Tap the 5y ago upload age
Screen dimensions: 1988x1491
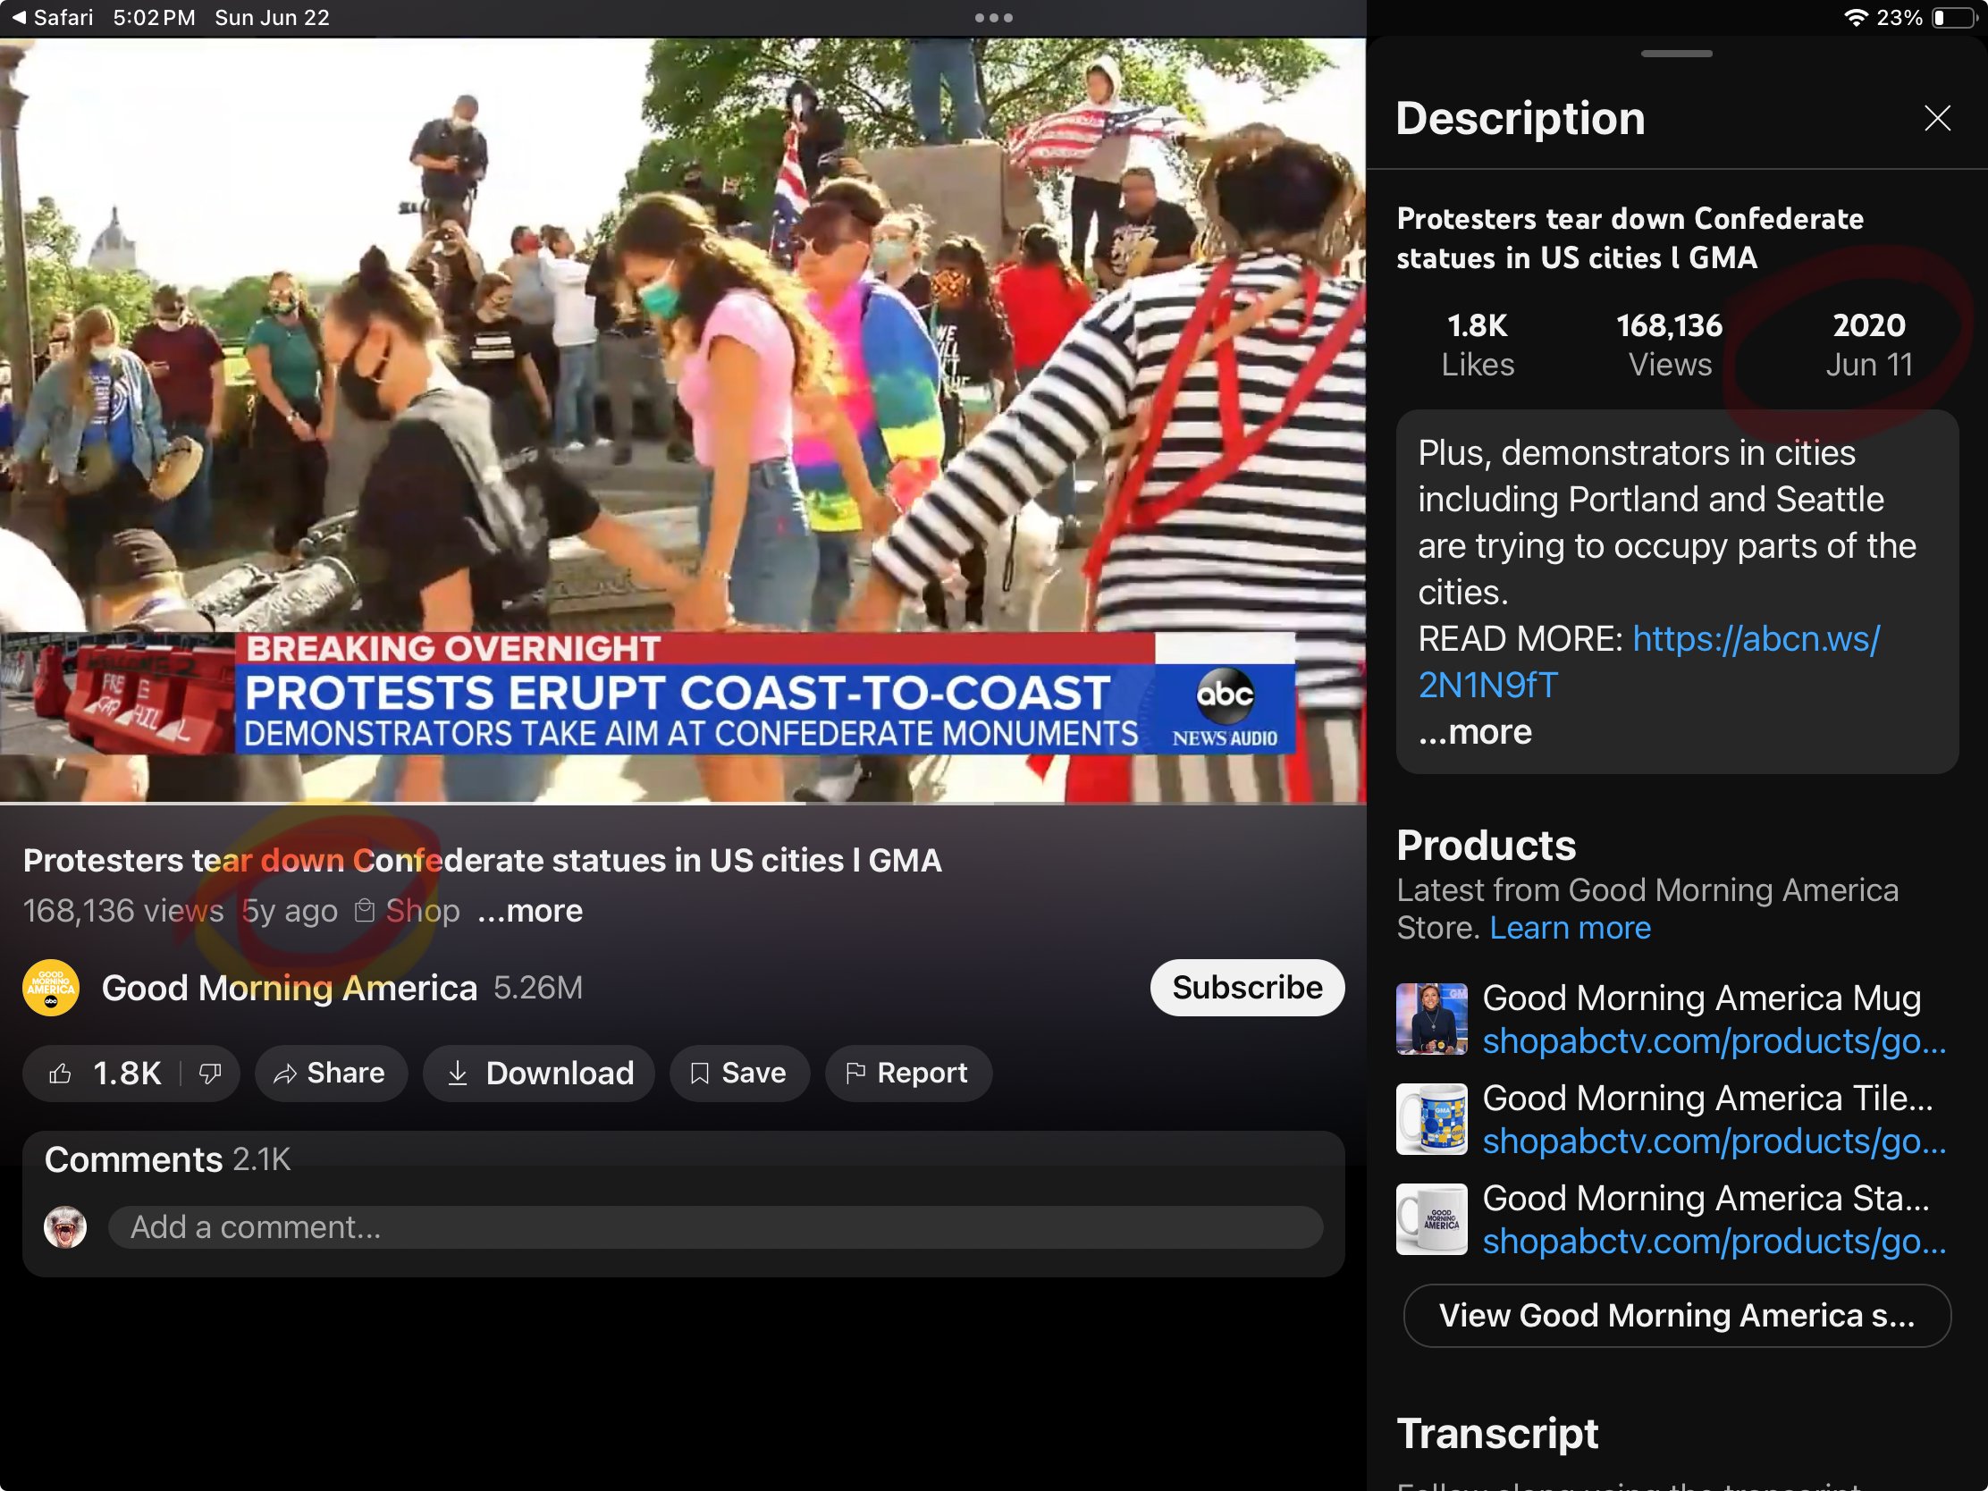(290, 910)
